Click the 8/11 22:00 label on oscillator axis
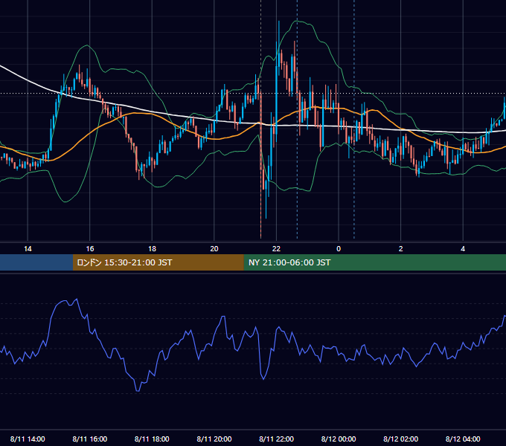 tap(277, 439)
